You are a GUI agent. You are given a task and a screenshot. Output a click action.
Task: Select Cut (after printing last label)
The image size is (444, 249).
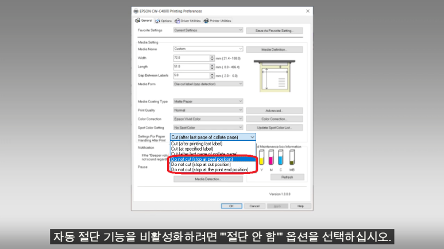pyautogui.click(x=213, y=144)
